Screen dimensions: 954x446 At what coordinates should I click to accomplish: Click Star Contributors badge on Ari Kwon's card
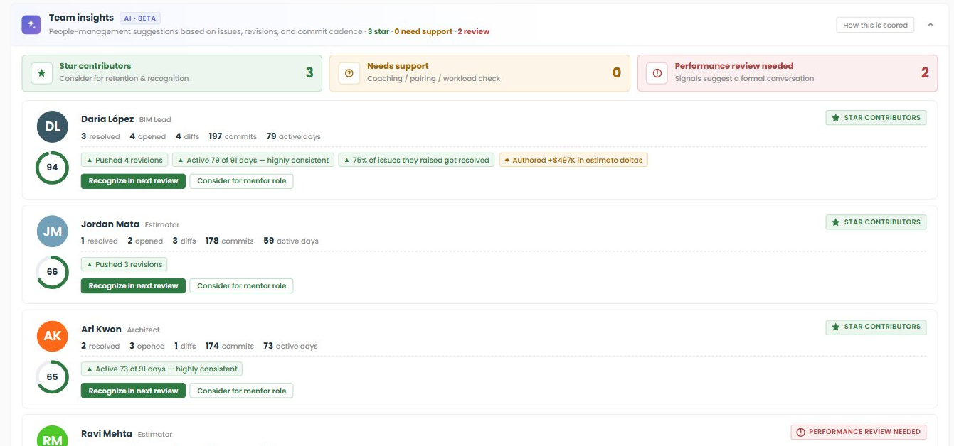click(x=876, y=327)
